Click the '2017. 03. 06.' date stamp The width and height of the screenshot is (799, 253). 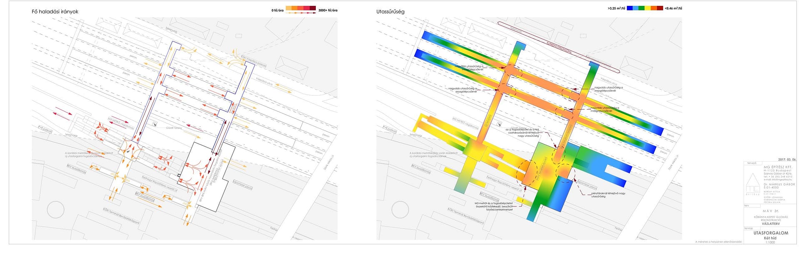(787, 160)
